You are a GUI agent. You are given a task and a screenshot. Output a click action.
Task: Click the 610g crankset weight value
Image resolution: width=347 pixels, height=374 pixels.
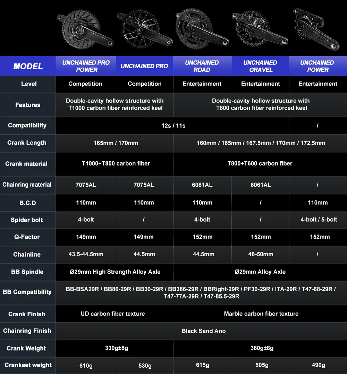(x=86, y=365)
